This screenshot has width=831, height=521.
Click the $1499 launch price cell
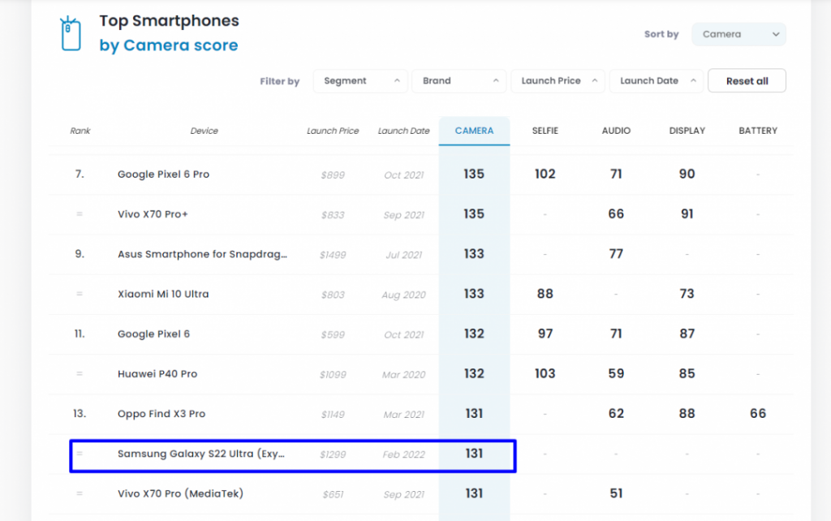click(333, 255)
